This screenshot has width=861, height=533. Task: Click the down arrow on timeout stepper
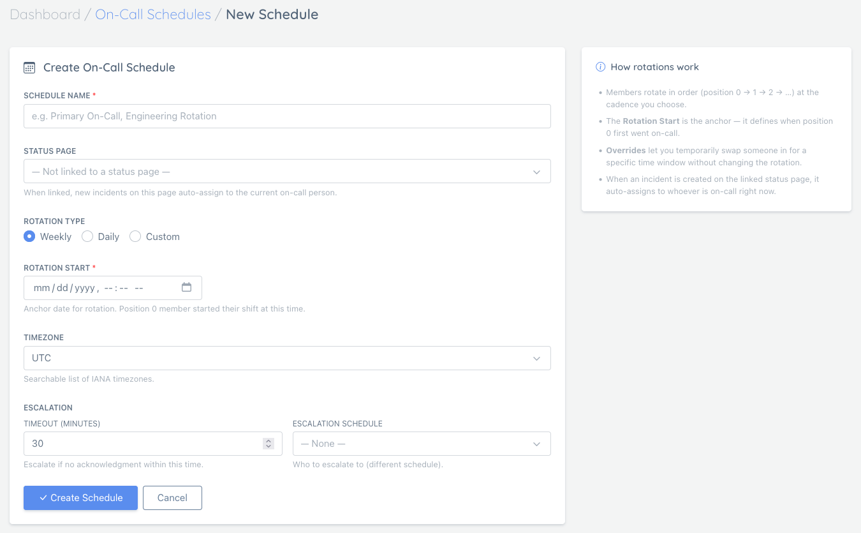268,446
